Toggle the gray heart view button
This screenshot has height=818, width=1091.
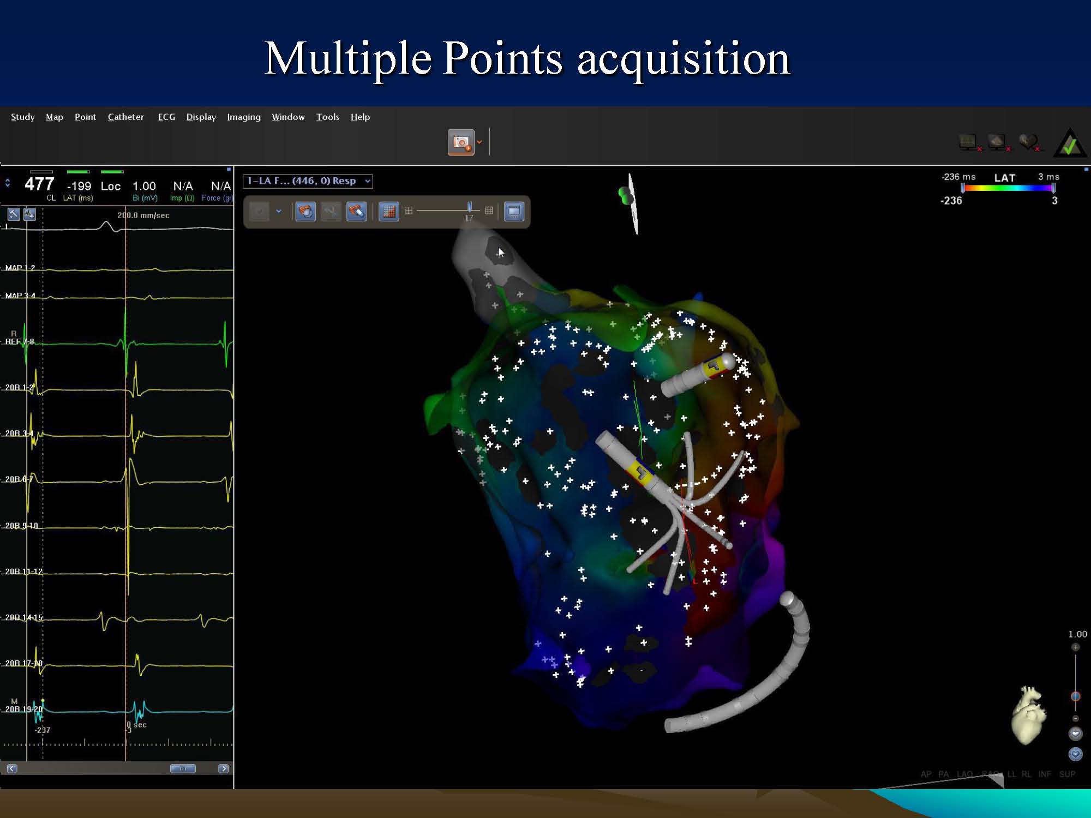(x=1075, y=733)
